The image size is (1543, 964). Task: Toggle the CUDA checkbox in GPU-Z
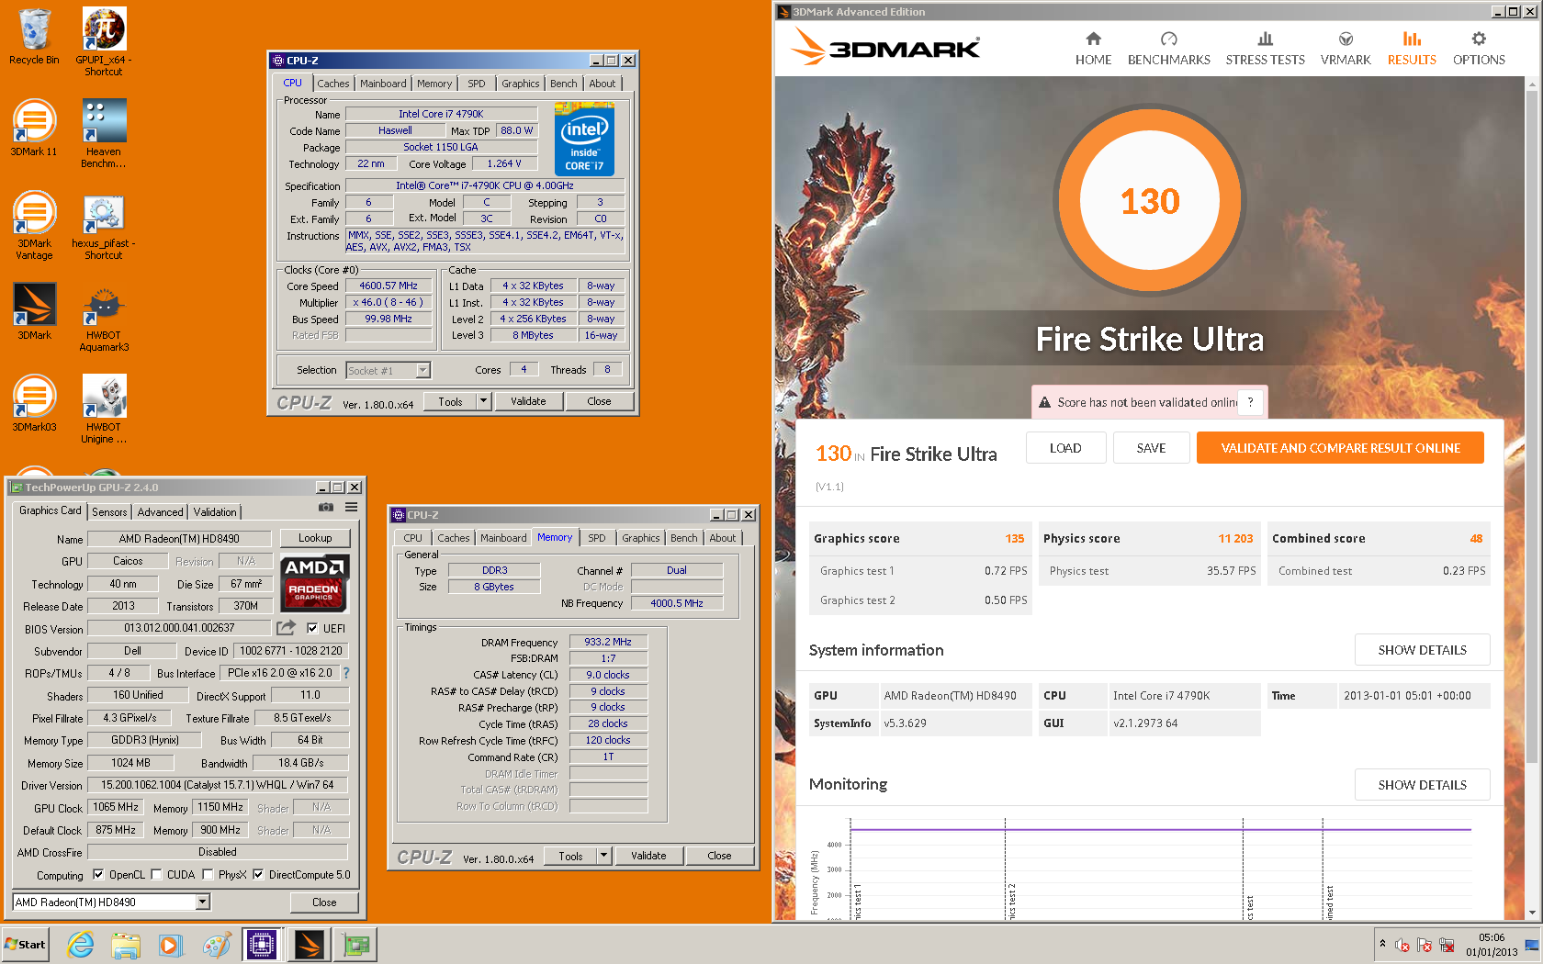tap(156, 875)
